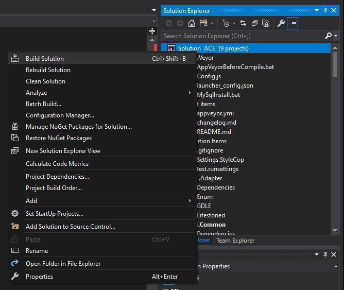Click Show All Files toolbar icon
The width and height of the screenshot is (344, 290).
[x=266, y=23]
